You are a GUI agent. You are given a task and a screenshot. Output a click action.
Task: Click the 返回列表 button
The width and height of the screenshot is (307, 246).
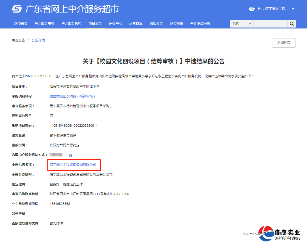(283, 43)
